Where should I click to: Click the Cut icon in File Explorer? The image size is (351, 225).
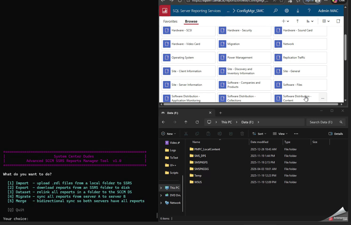click(186, 134)
